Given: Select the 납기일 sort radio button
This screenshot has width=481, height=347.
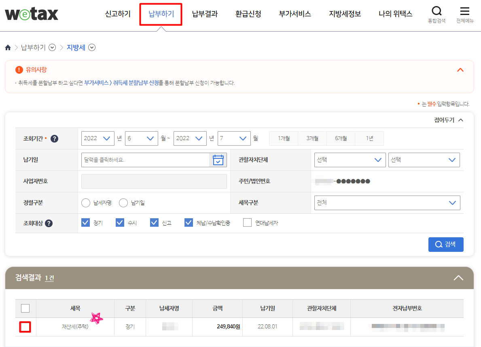Looking at the screenshot, I should 123,203.
